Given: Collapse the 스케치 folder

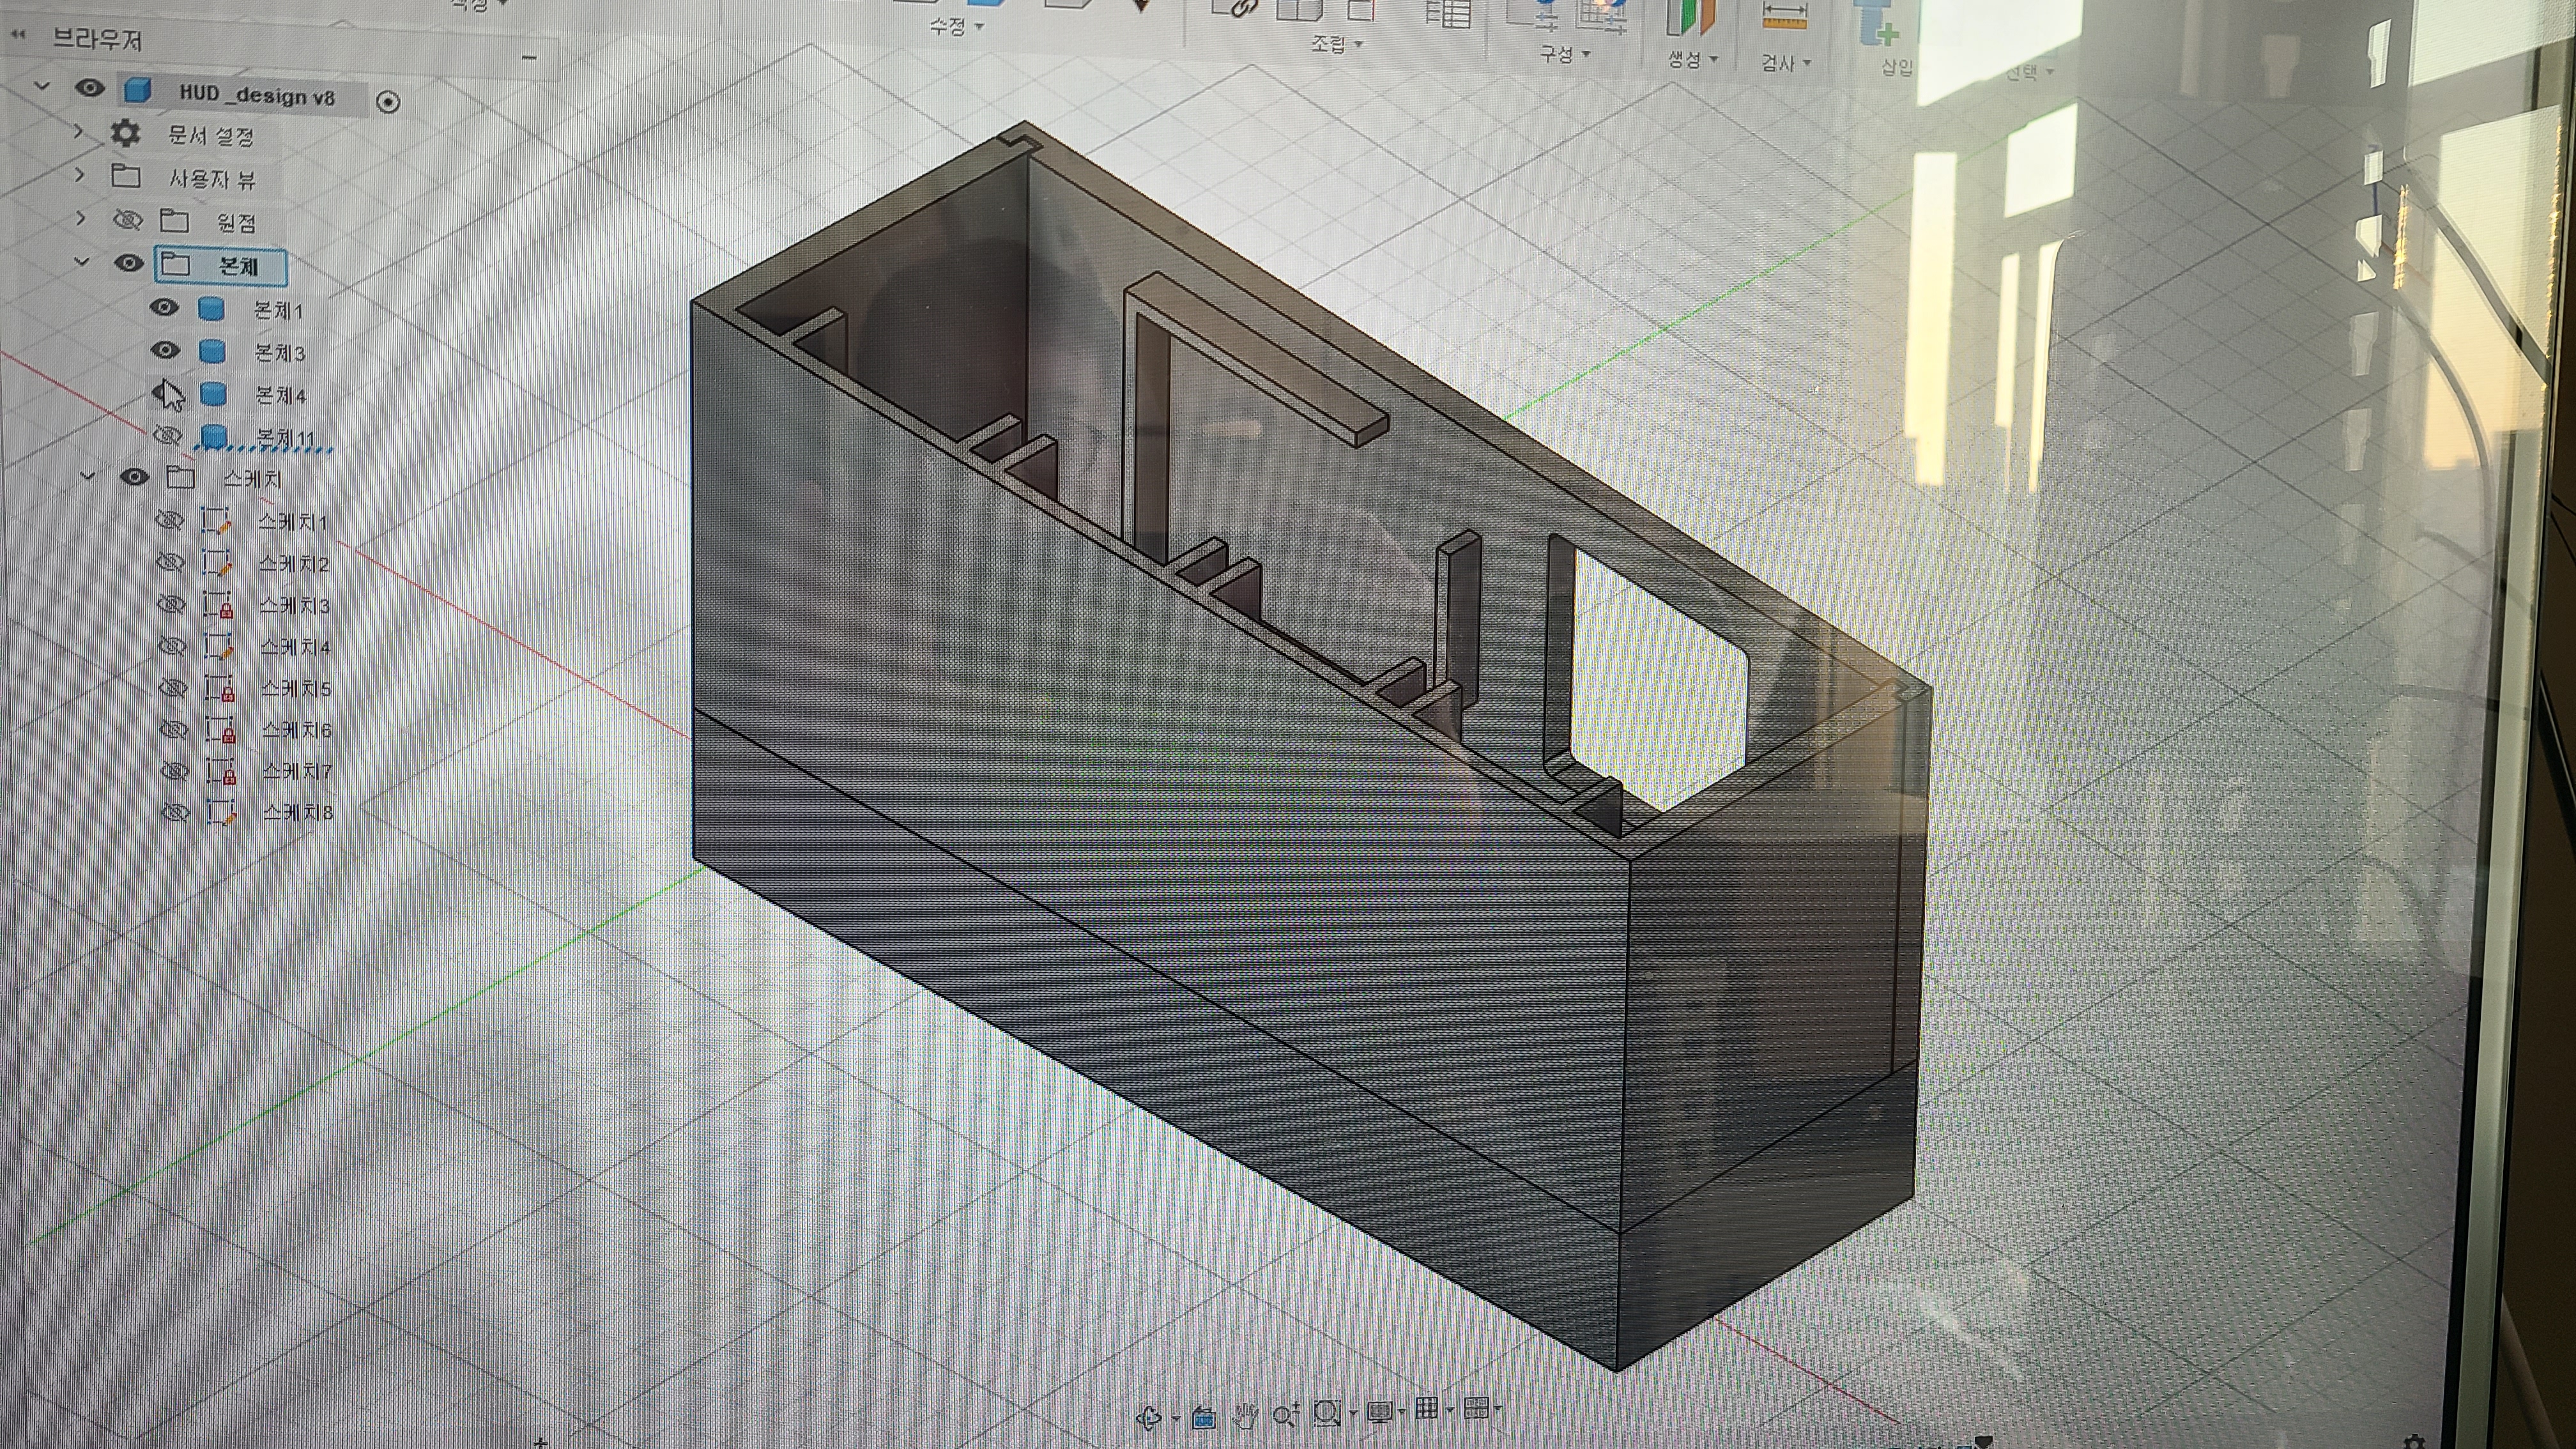Looking at the screenshot, I should 87,476.
